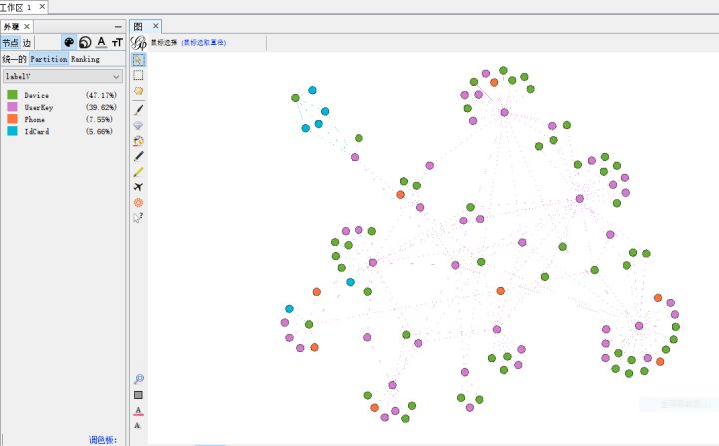Select the black node pencil tool
719x446 pixels.
138,156
